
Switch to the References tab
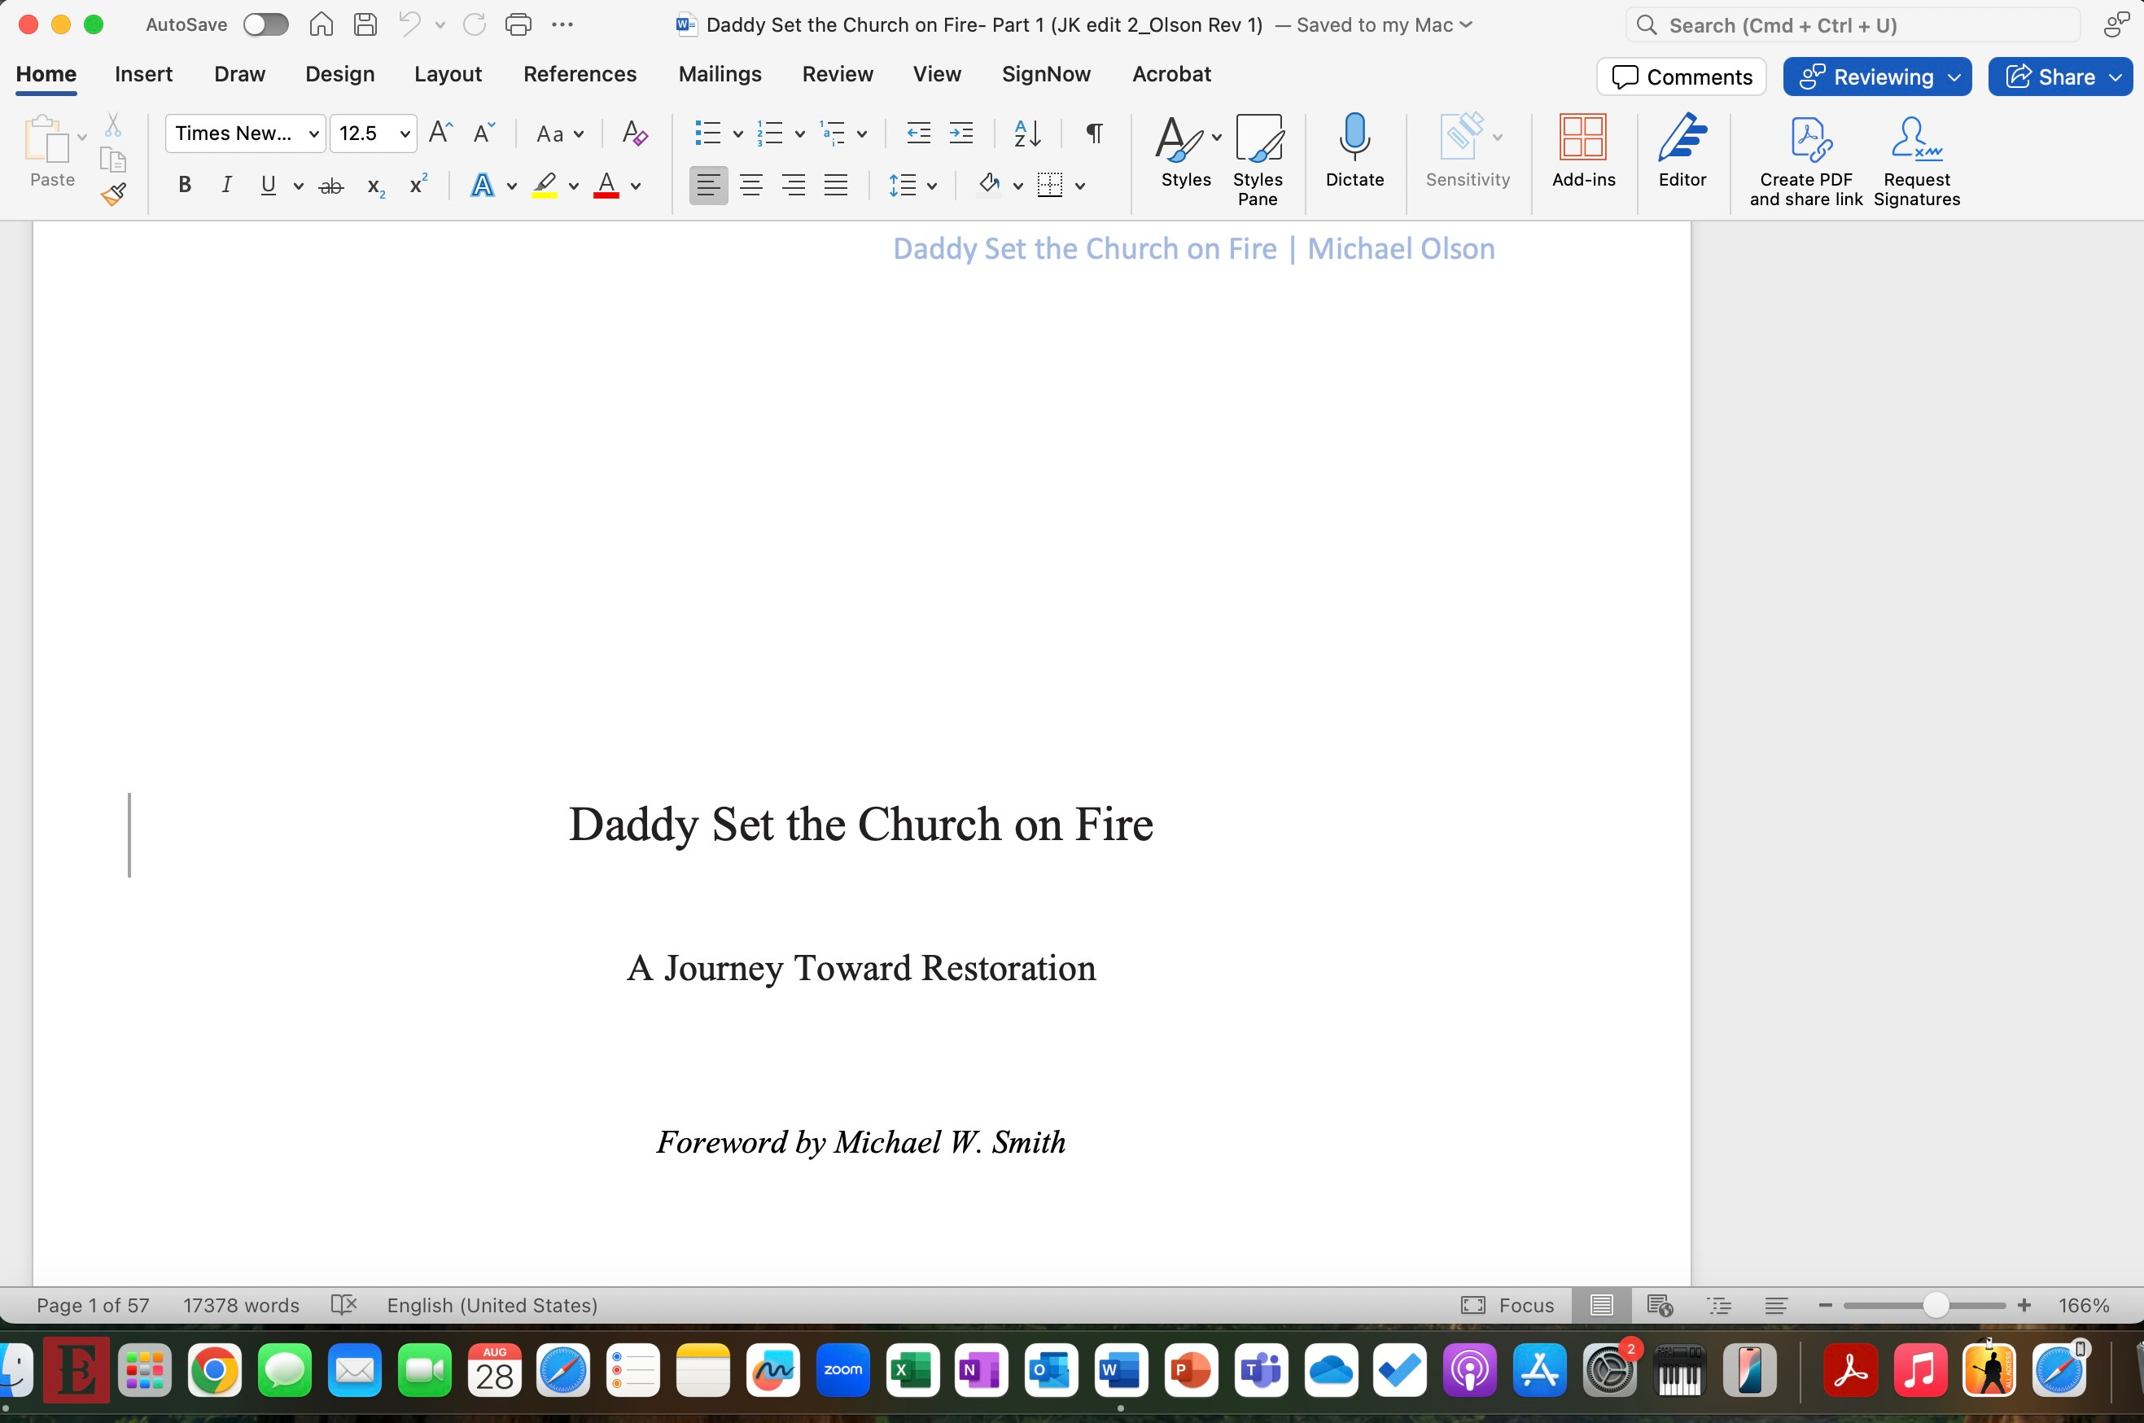[580, 74]
